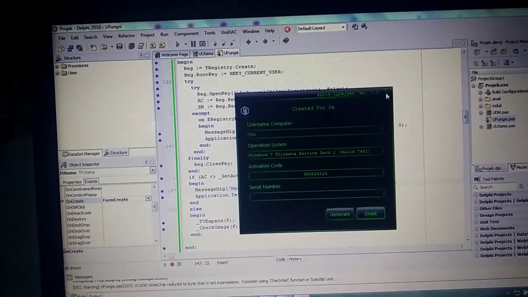Click the first toolbar icon below File
This screenshot has width=528, height=297.
61,48
